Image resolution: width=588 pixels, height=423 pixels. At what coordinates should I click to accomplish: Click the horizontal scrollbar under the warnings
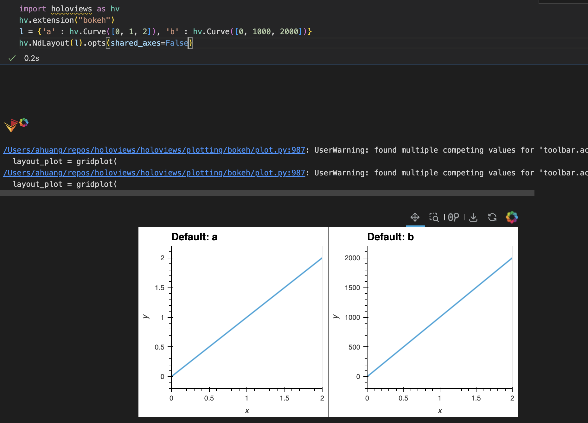(x=267, y=193)
